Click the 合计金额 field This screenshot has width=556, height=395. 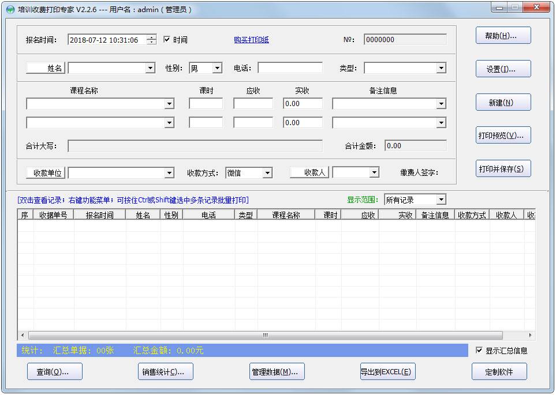click(416, 146)
